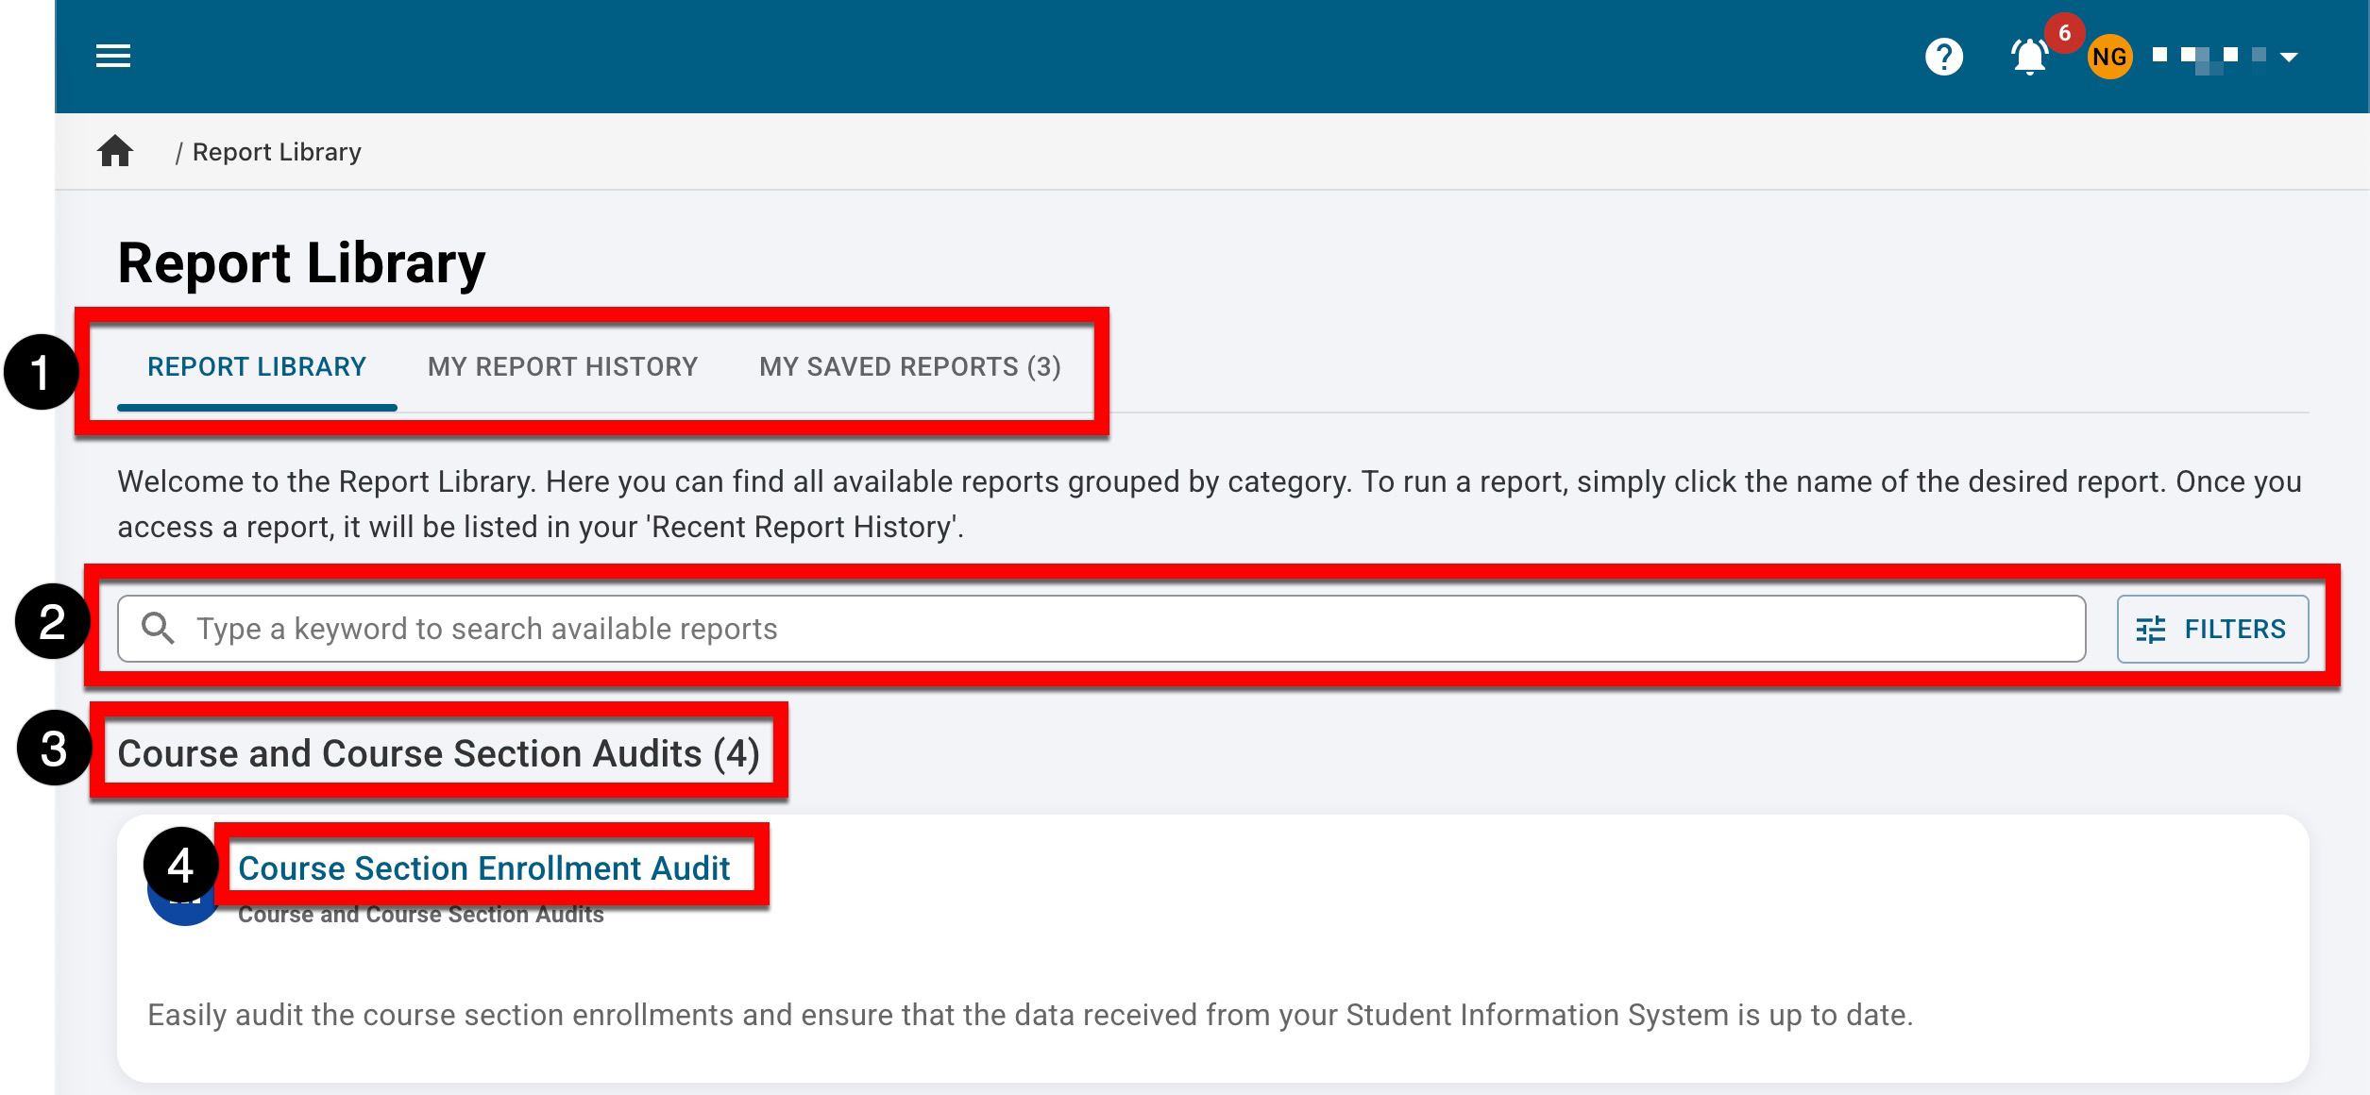The image size is (2370, 1095).
Task: Open Course Section Enrollment Audit report
Action: coord(483,868)
